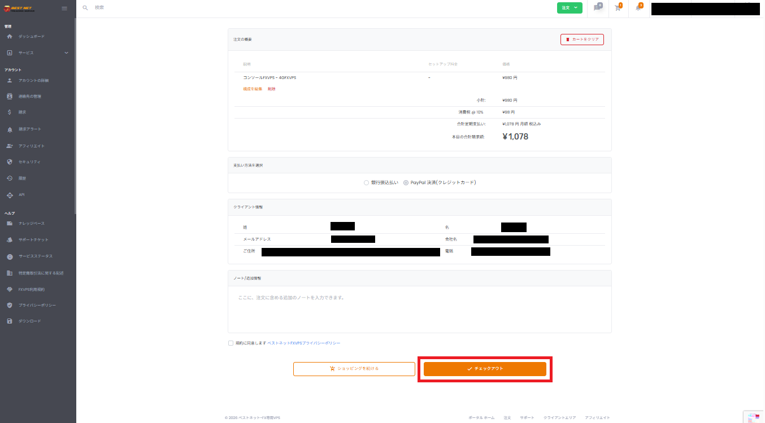Click the チェックアウト checkout button

pos(485,369)
